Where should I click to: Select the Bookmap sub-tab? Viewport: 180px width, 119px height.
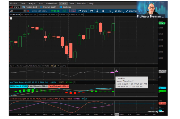point(65,7)
